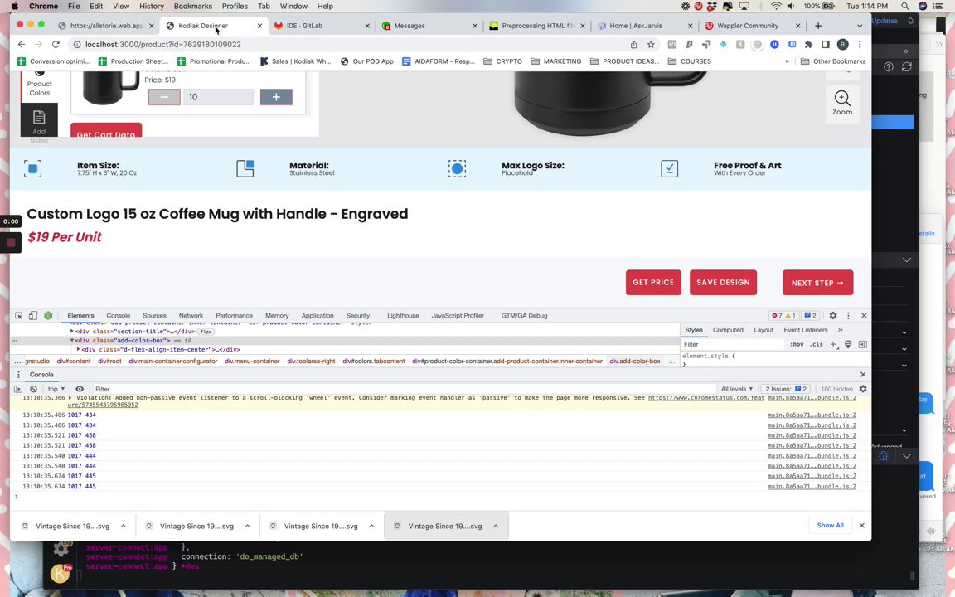Viewport: 955px width, 597px height.
Task: Click the GET PRICE button
Action: pos(653,283)
